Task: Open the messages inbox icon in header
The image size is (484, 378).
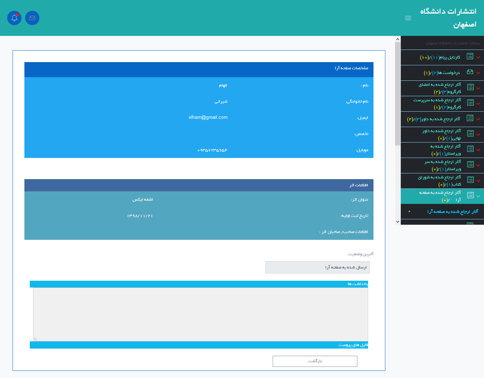Action: 32,18
